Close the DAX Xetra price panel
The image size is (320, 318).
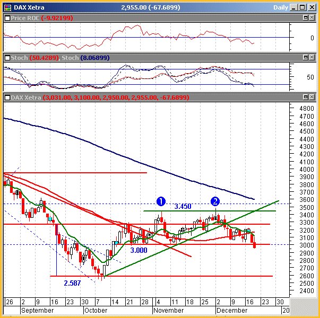point(312,97)
